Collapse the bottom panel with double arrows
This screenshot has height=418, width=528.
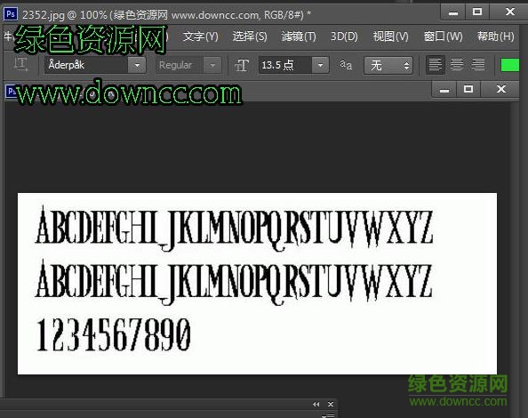(316, 404)
